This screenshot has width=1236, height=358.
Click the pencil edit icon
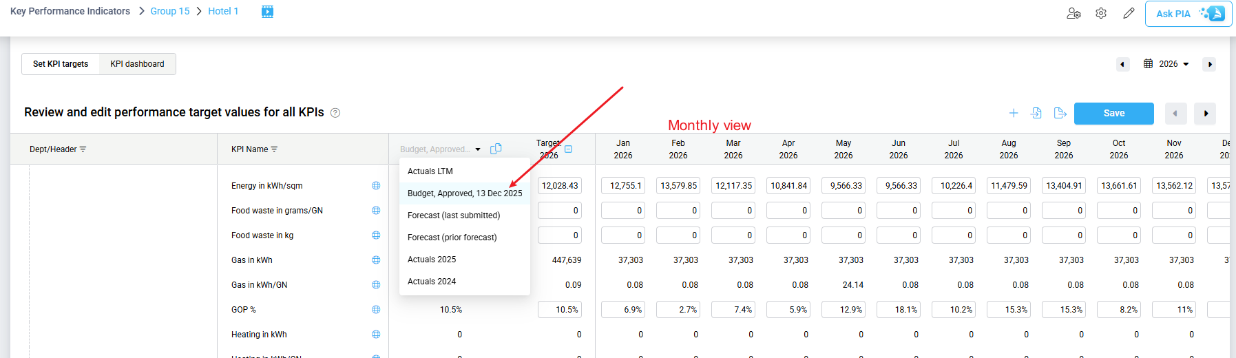[1129, 13]
